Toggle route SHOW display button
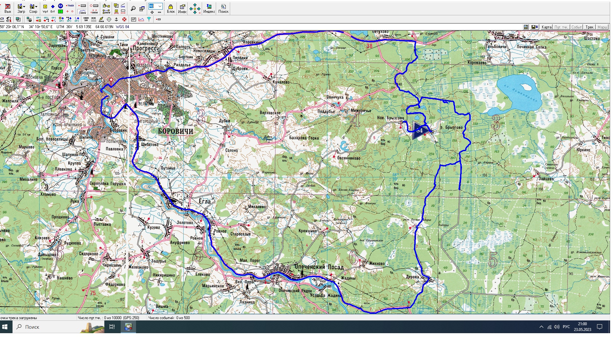This screenshot has height=345, width=613. 106,11
